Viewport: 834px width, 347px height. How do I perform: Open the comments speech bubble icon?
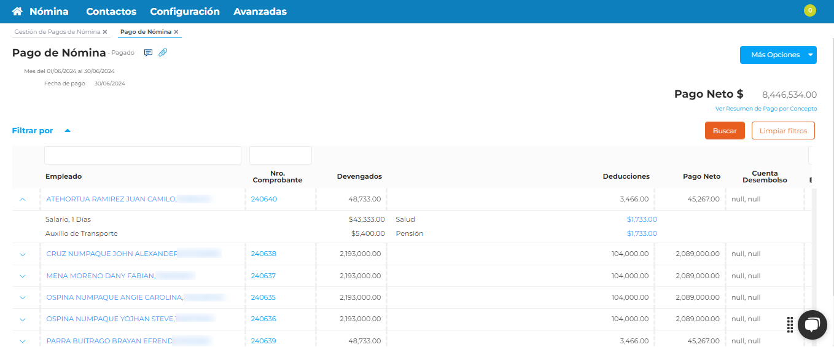coord(148,53)
